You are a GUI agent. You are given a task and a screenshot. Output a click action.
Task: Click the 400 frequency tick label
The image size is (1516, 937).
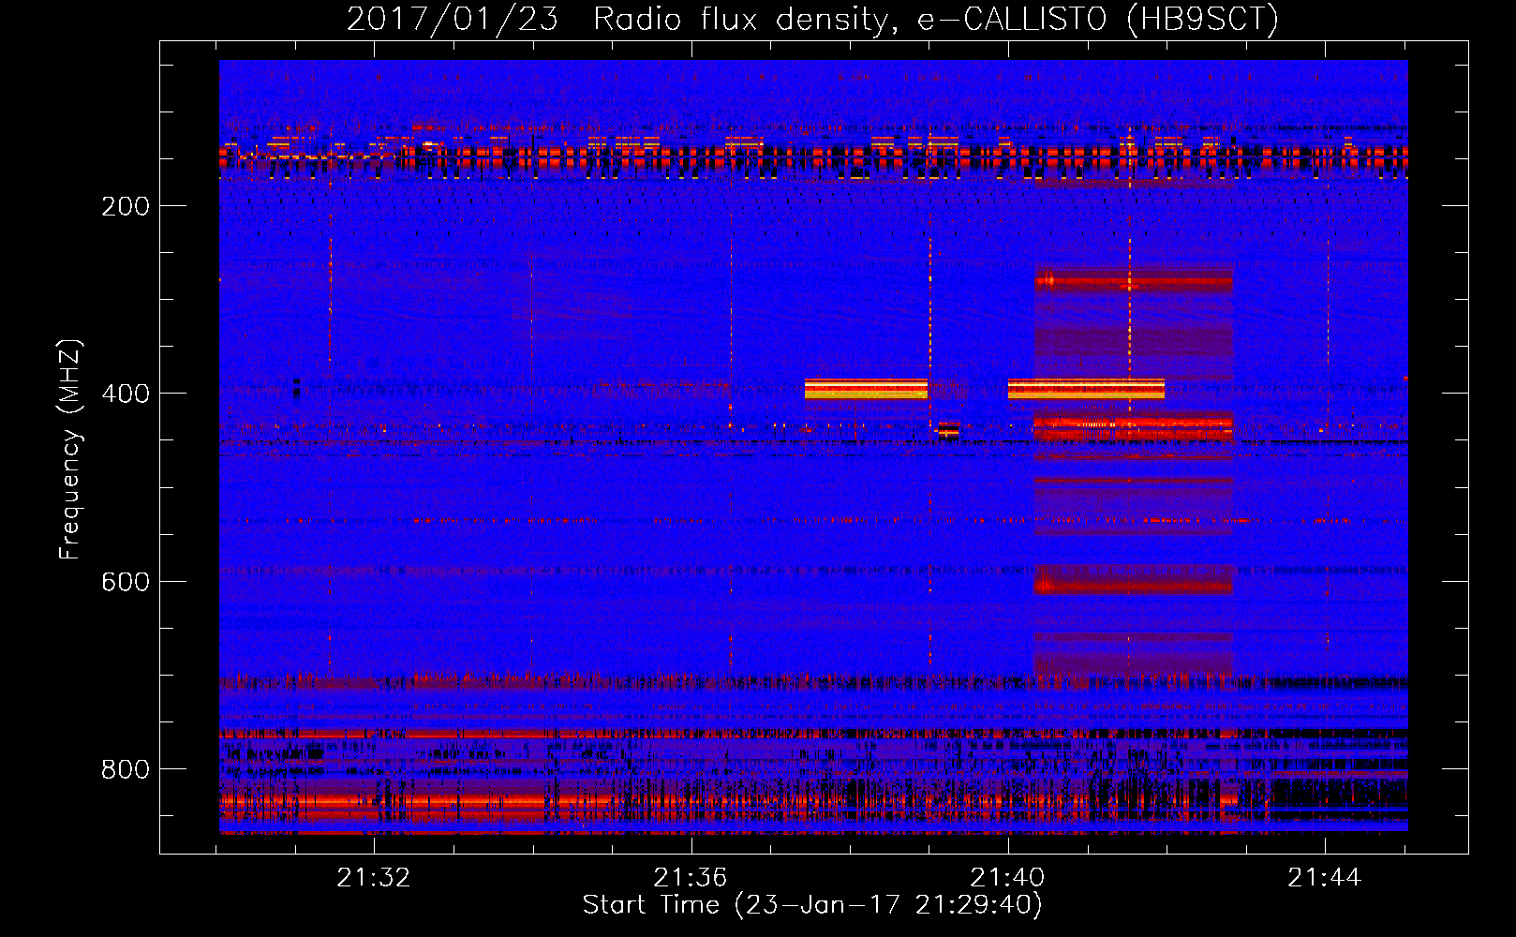click(126, 394)
